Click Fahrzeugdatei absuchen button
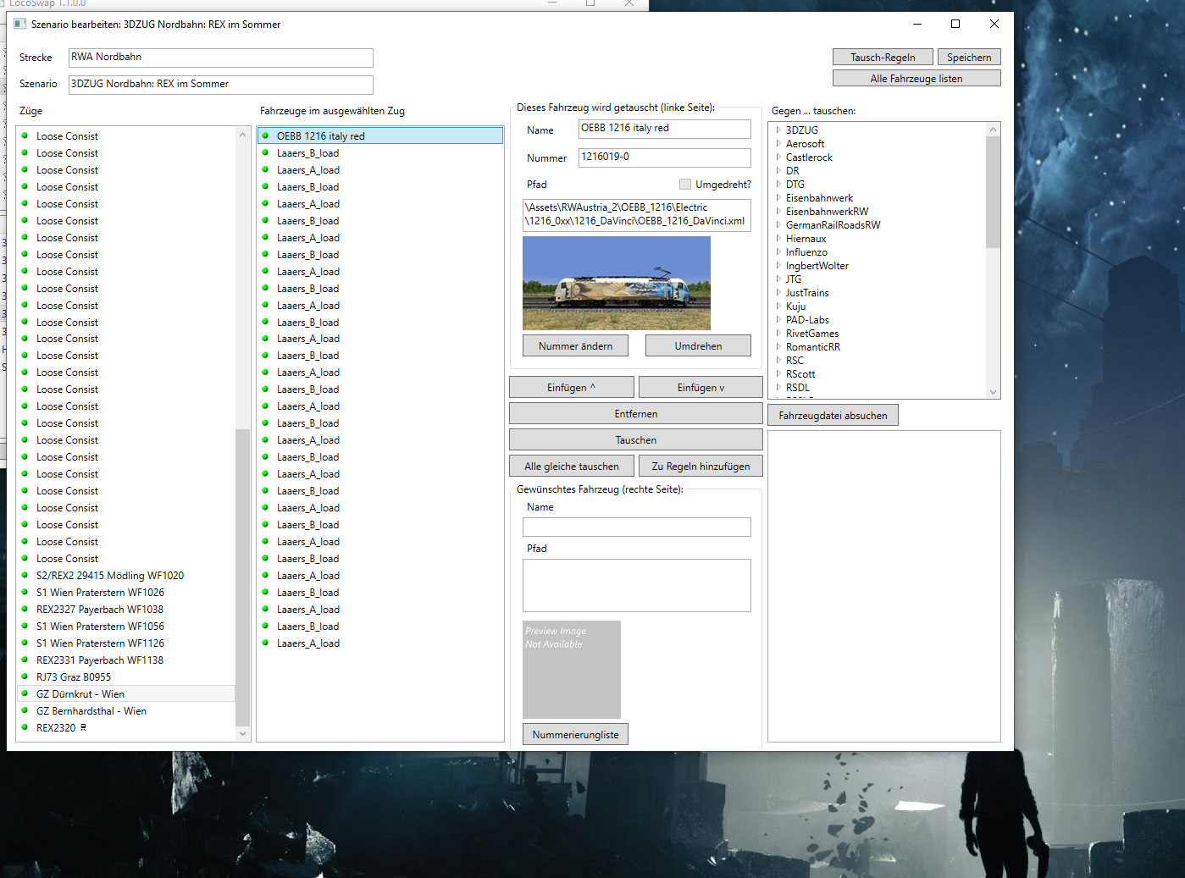Viewport: 1185px width, 878px height. (833, 416)
